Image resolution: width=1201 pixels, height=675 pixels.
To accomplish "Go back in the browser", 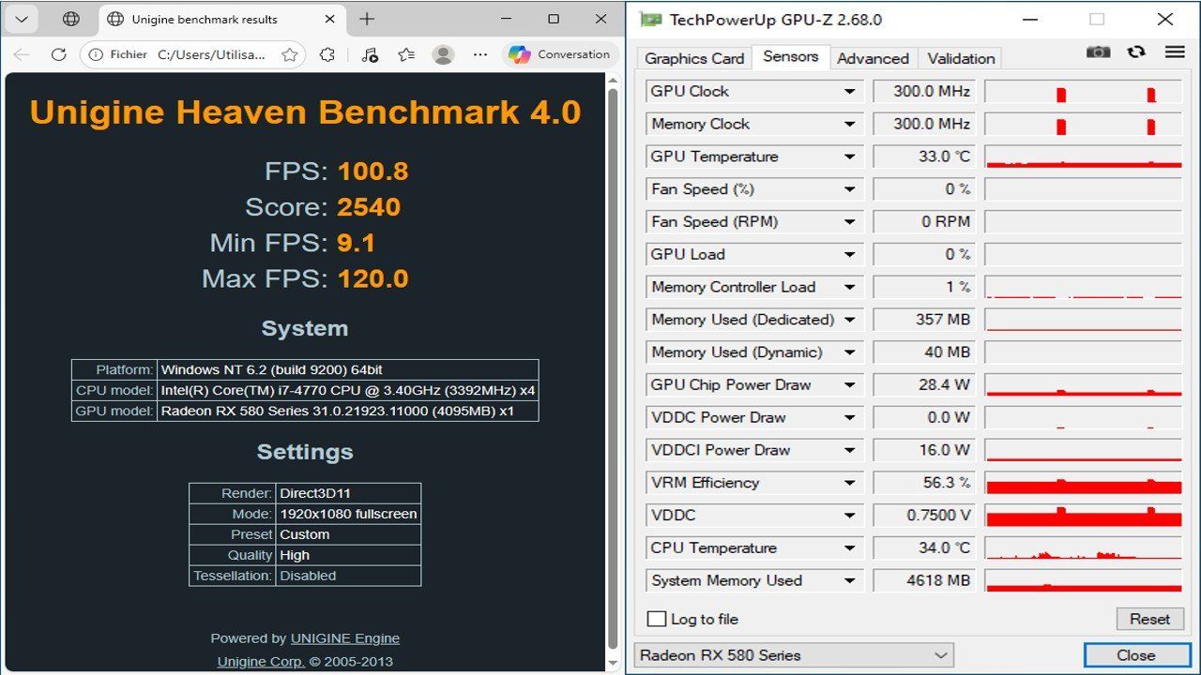I will pos(21,54).
